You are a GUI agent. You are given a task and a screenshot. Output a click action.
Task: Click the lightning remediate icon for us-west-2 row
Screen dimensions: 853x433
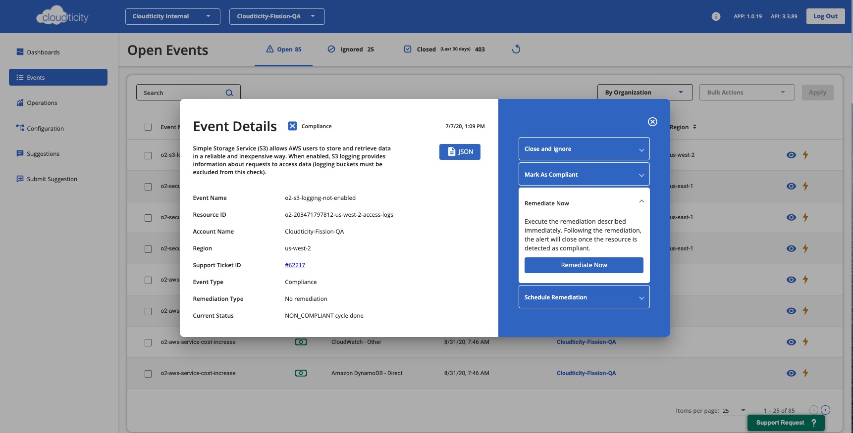point(805,155)
